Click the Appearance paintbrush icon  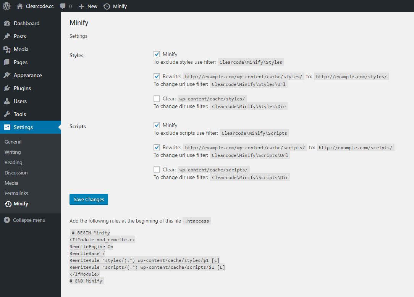[x=7, y=75]
